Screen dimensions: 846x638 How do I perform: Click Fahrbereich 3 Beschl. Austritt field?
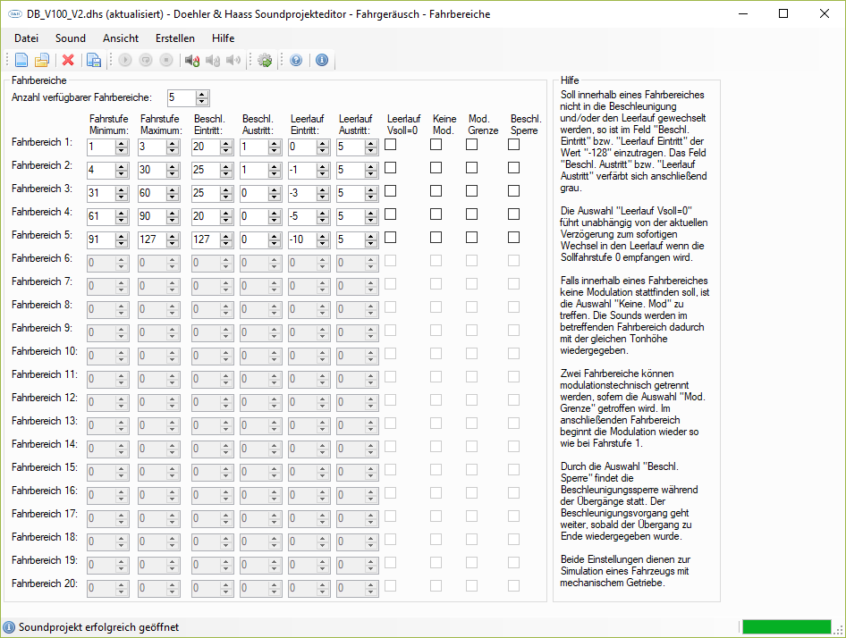(x=254, y=193)
